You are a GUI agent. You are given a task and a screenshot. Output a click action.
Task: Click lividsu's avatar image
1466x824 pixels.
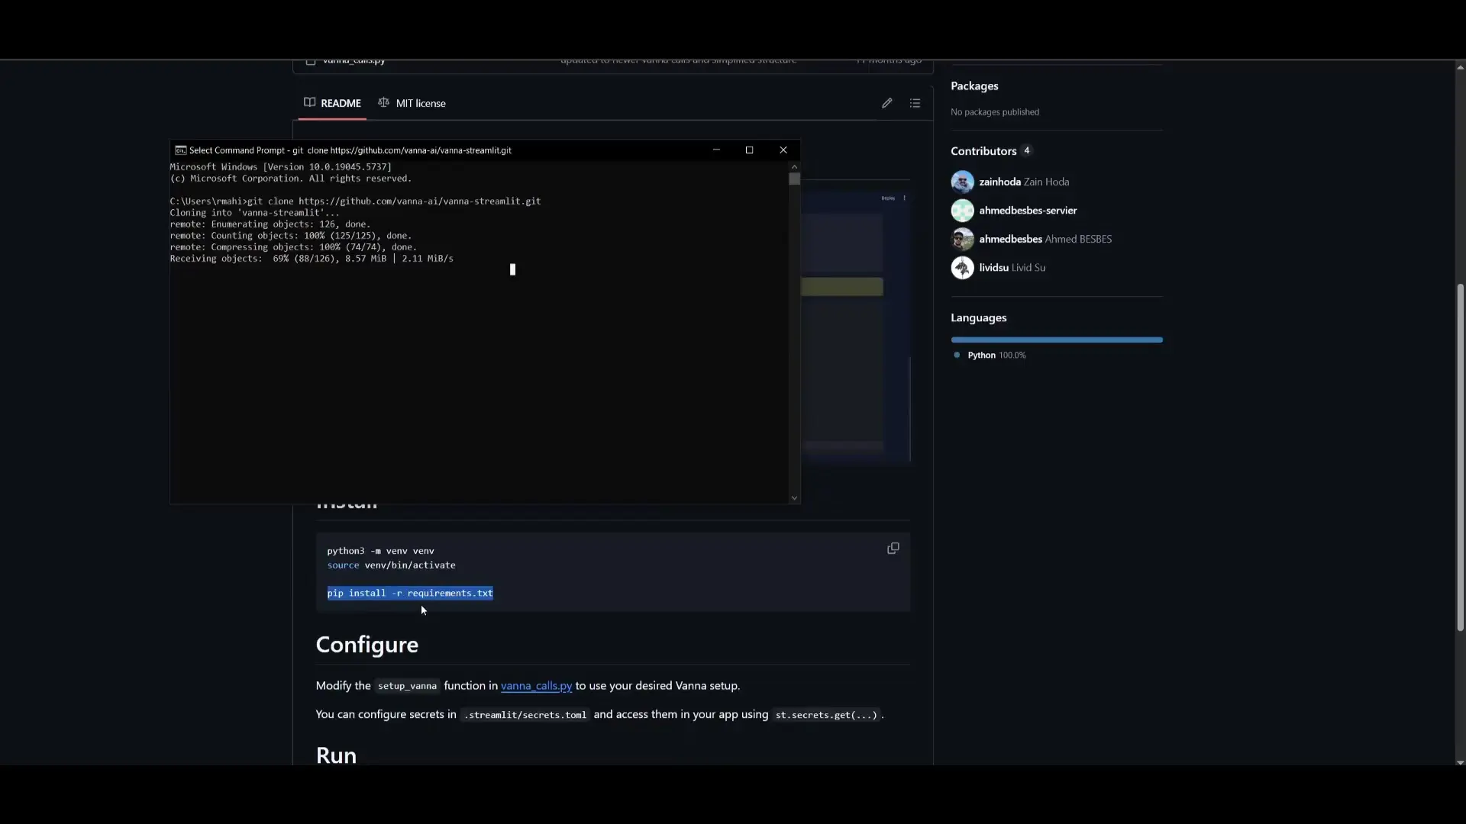[x=962, y=268]
